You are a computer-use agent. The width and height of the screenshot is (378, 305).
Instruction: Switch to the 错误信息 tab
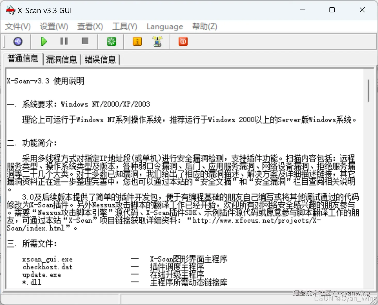(x=100, y=59)
